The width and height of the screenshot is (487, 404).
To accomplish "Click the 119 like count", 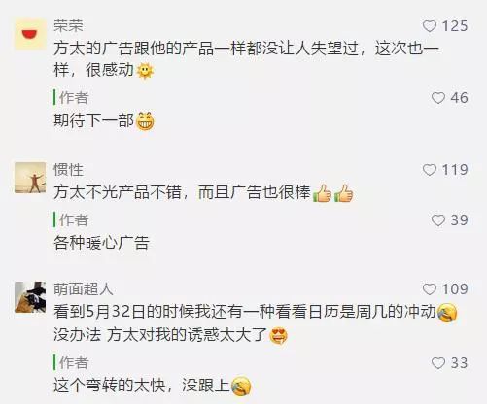I will [x=455, y=170].
